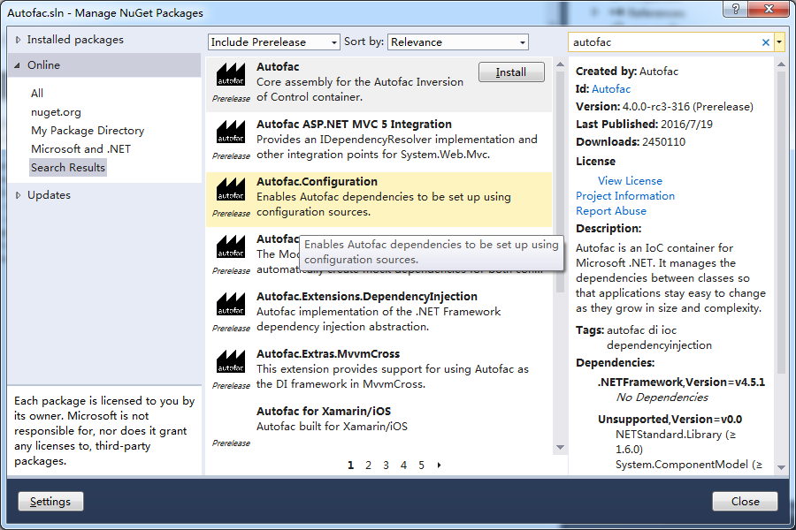This screenshot has width=796, height=530.
Task: Open the Settings dialog
Action: point(50,502)
